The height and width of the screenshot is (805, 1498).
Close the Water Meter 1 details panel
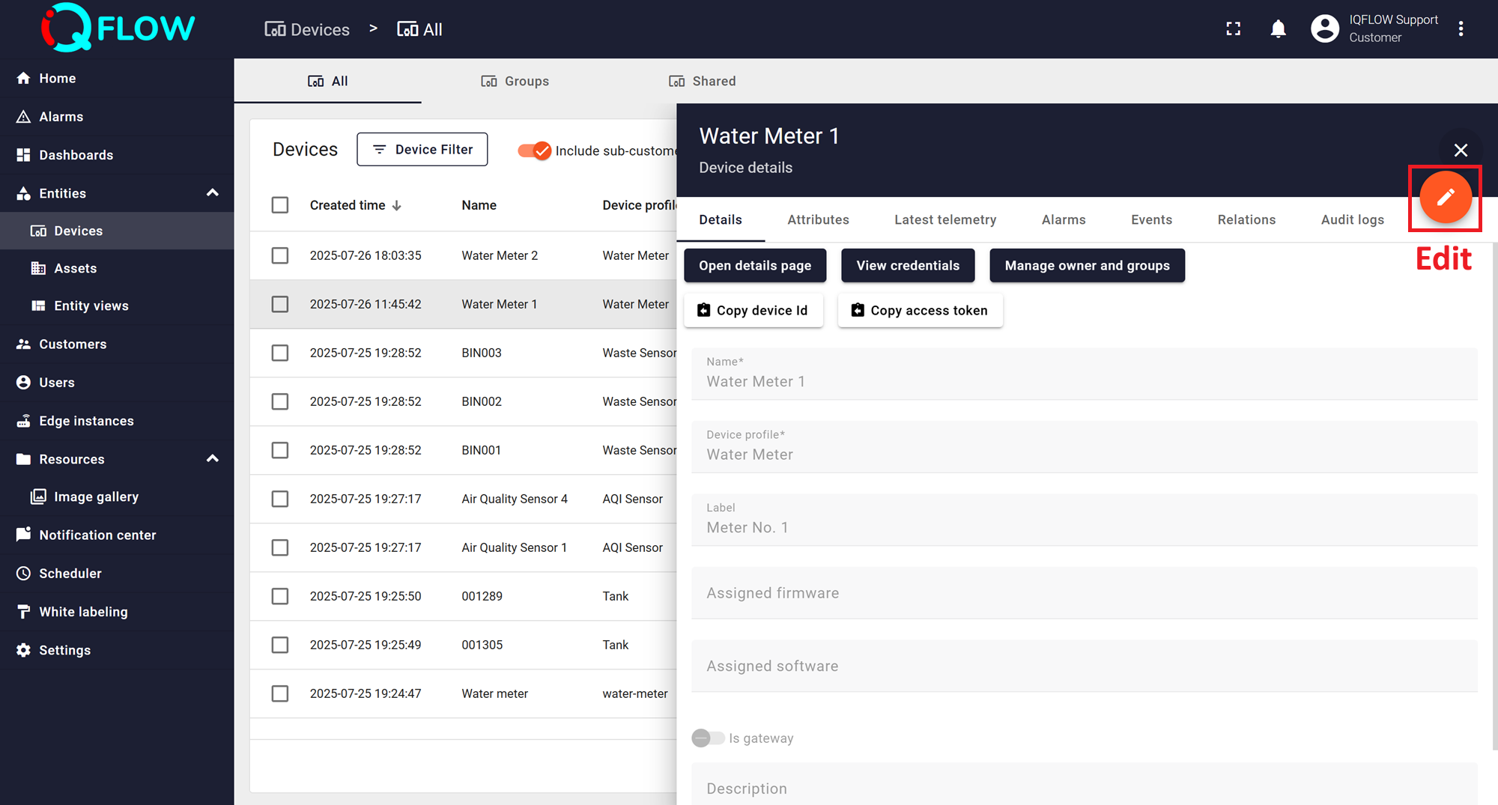coord(1460,151)
